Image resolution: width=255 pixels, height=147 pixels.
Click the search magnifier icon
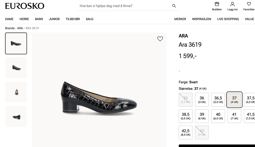pos(174,6)
